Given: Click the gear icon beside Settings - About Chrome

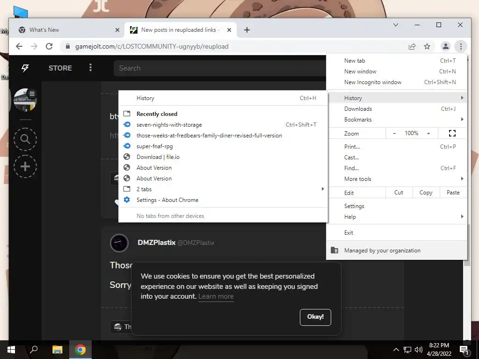Looking at the screenshot, I should coord(127,200).
